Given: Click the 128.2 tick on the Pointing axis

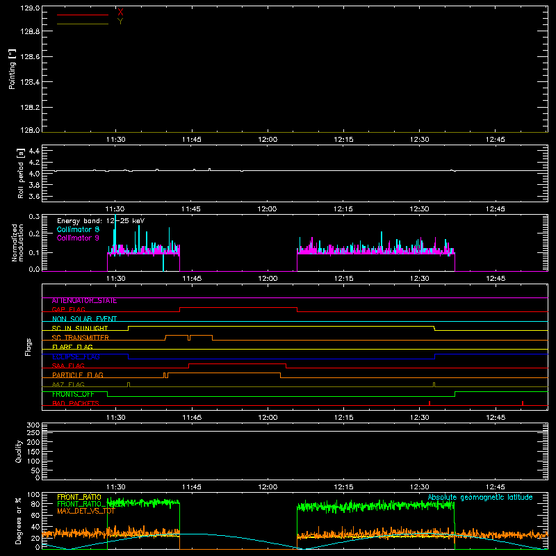Looking at the screenshot, I should click(30, 108).
